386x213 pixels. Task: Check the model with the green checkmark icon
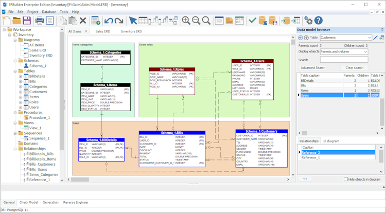(x=252, y=21)
